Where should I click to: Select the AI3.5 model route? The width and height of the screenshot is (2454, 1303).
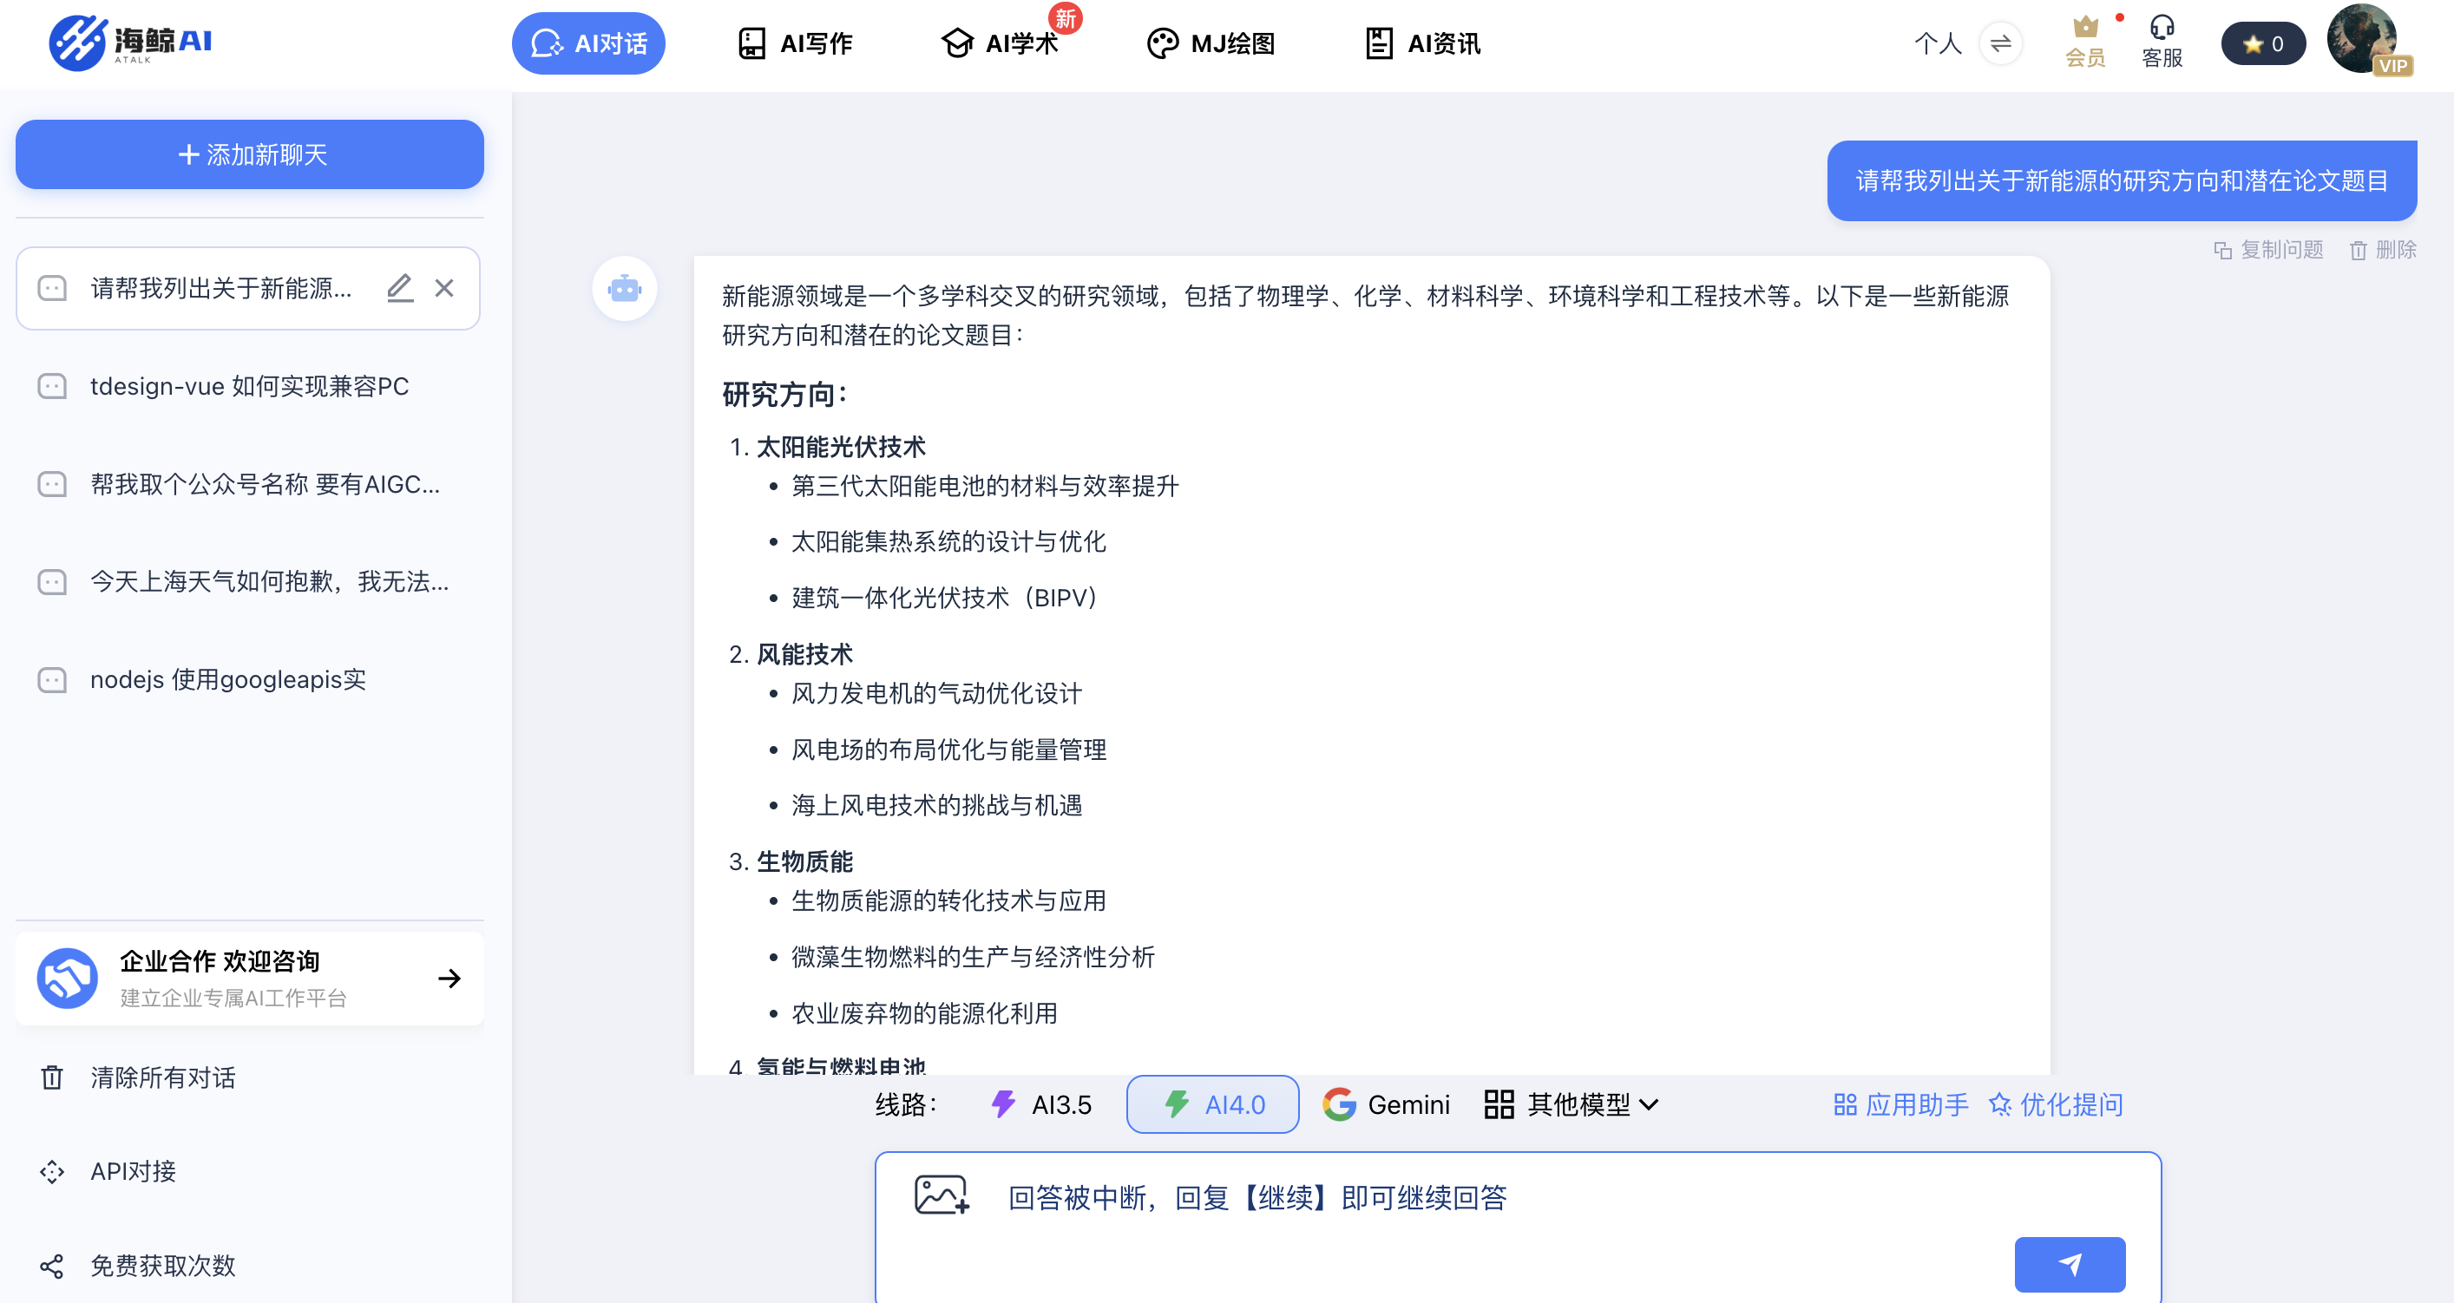coord(1040,1104)
